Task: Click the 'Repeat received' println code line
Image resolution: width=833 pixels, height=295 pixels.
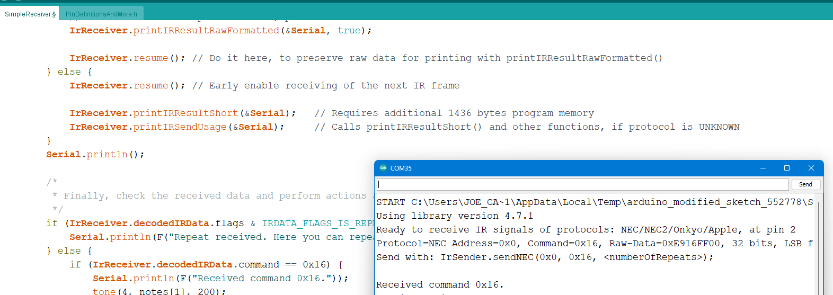Action: click(221, 237)
